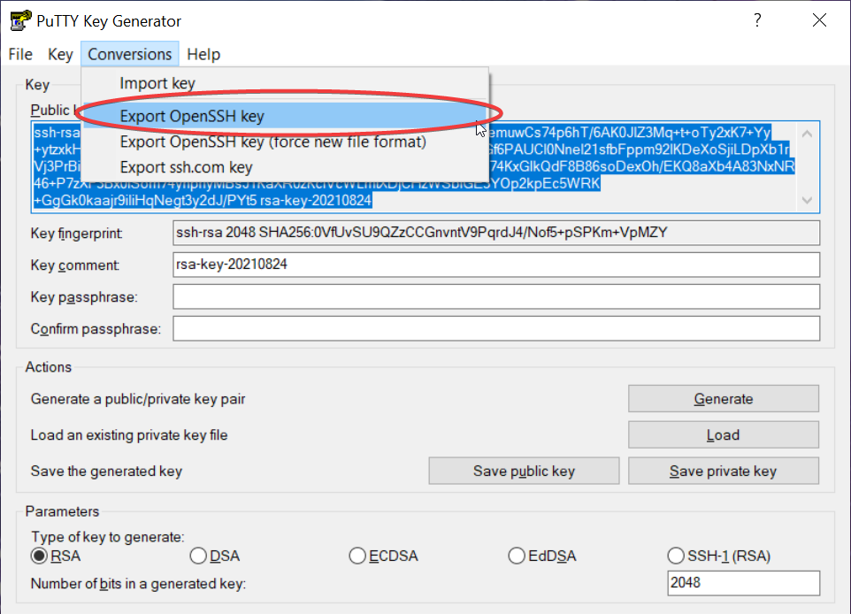Viewport: 851px width, 614px height.
Task: Click the 'Confirm passphrase:' label
Action: tap(96, 329)
